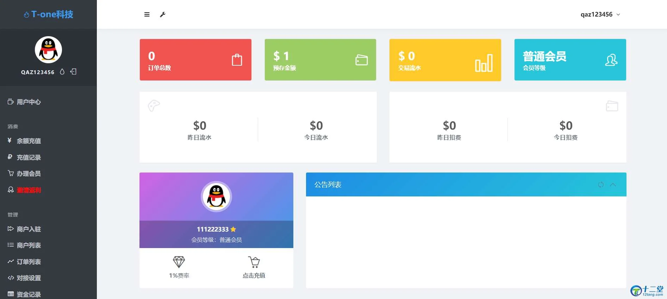
Task: Open the qaz123456 account dropdown
Action: [600, 14]
